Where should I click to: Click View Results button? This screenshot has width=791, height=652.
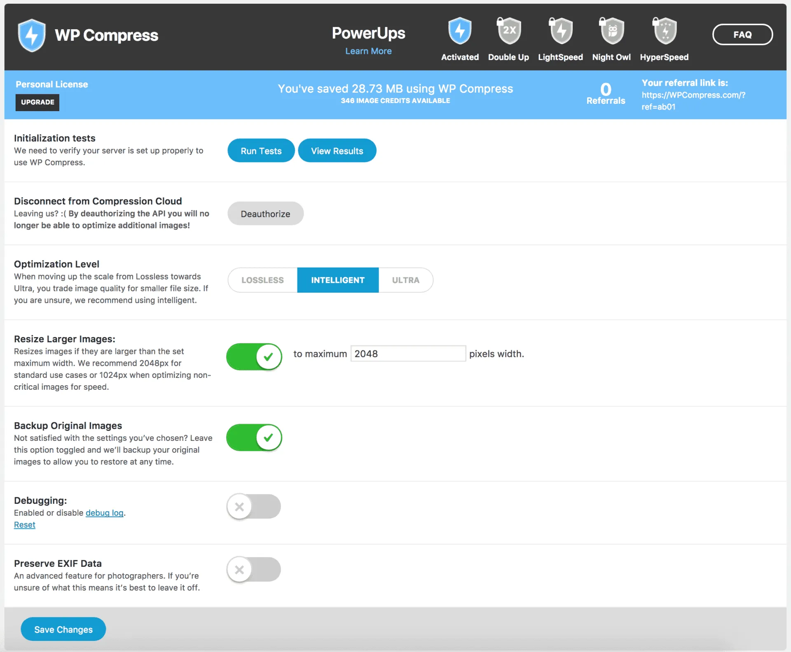[337, 151]
